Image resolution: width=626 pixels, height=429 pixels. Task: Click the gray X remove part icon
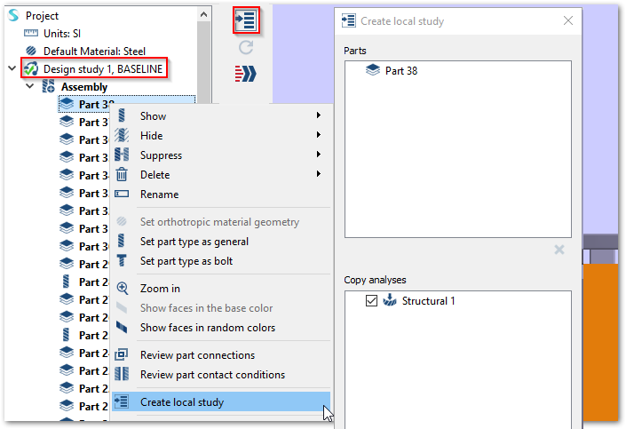coord(559,250)
